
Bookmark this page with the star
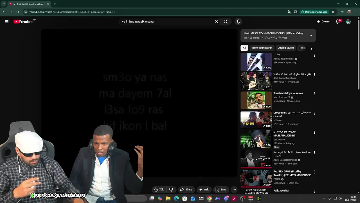coord(333,12)
